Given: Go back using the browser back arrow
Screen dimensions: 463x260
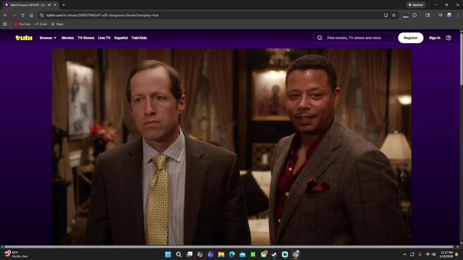Looking at the screenshot, I should [5, 15].
